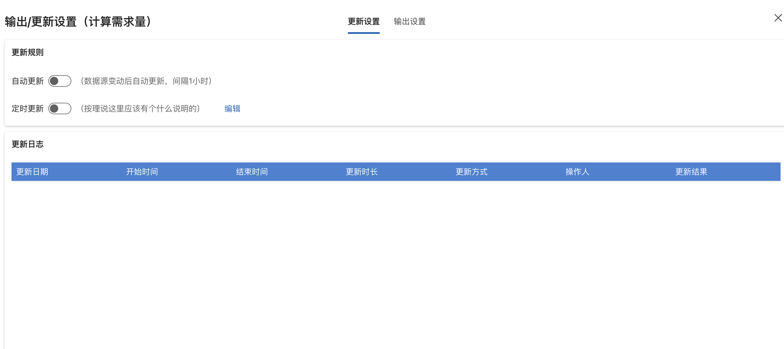Image resolution: width=784 pixels, height=349 pixels.
Task: Select the 更新时长 column header
Action: [x=362, y=172]
